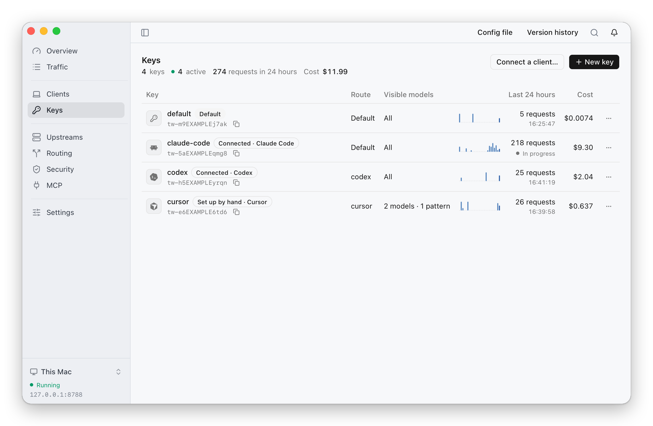The height and width of the screenshot is (426, 653).
Task: Click the Upstreams server icon in sidebar
Action: click(x=37, y=137)
